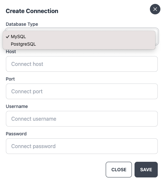Click the Username field label
The height and width of the screenshot is (182, 163).
pos(17,106)
